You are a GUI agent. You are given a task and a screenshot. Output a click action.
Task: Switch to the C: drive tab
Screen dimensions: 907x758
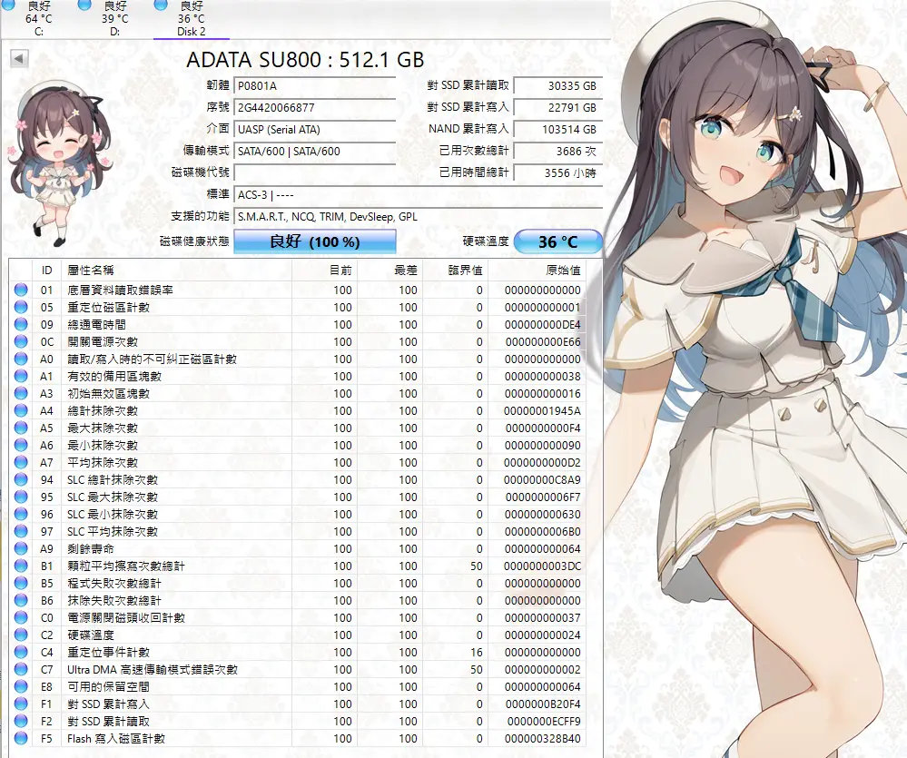(39, 19)
